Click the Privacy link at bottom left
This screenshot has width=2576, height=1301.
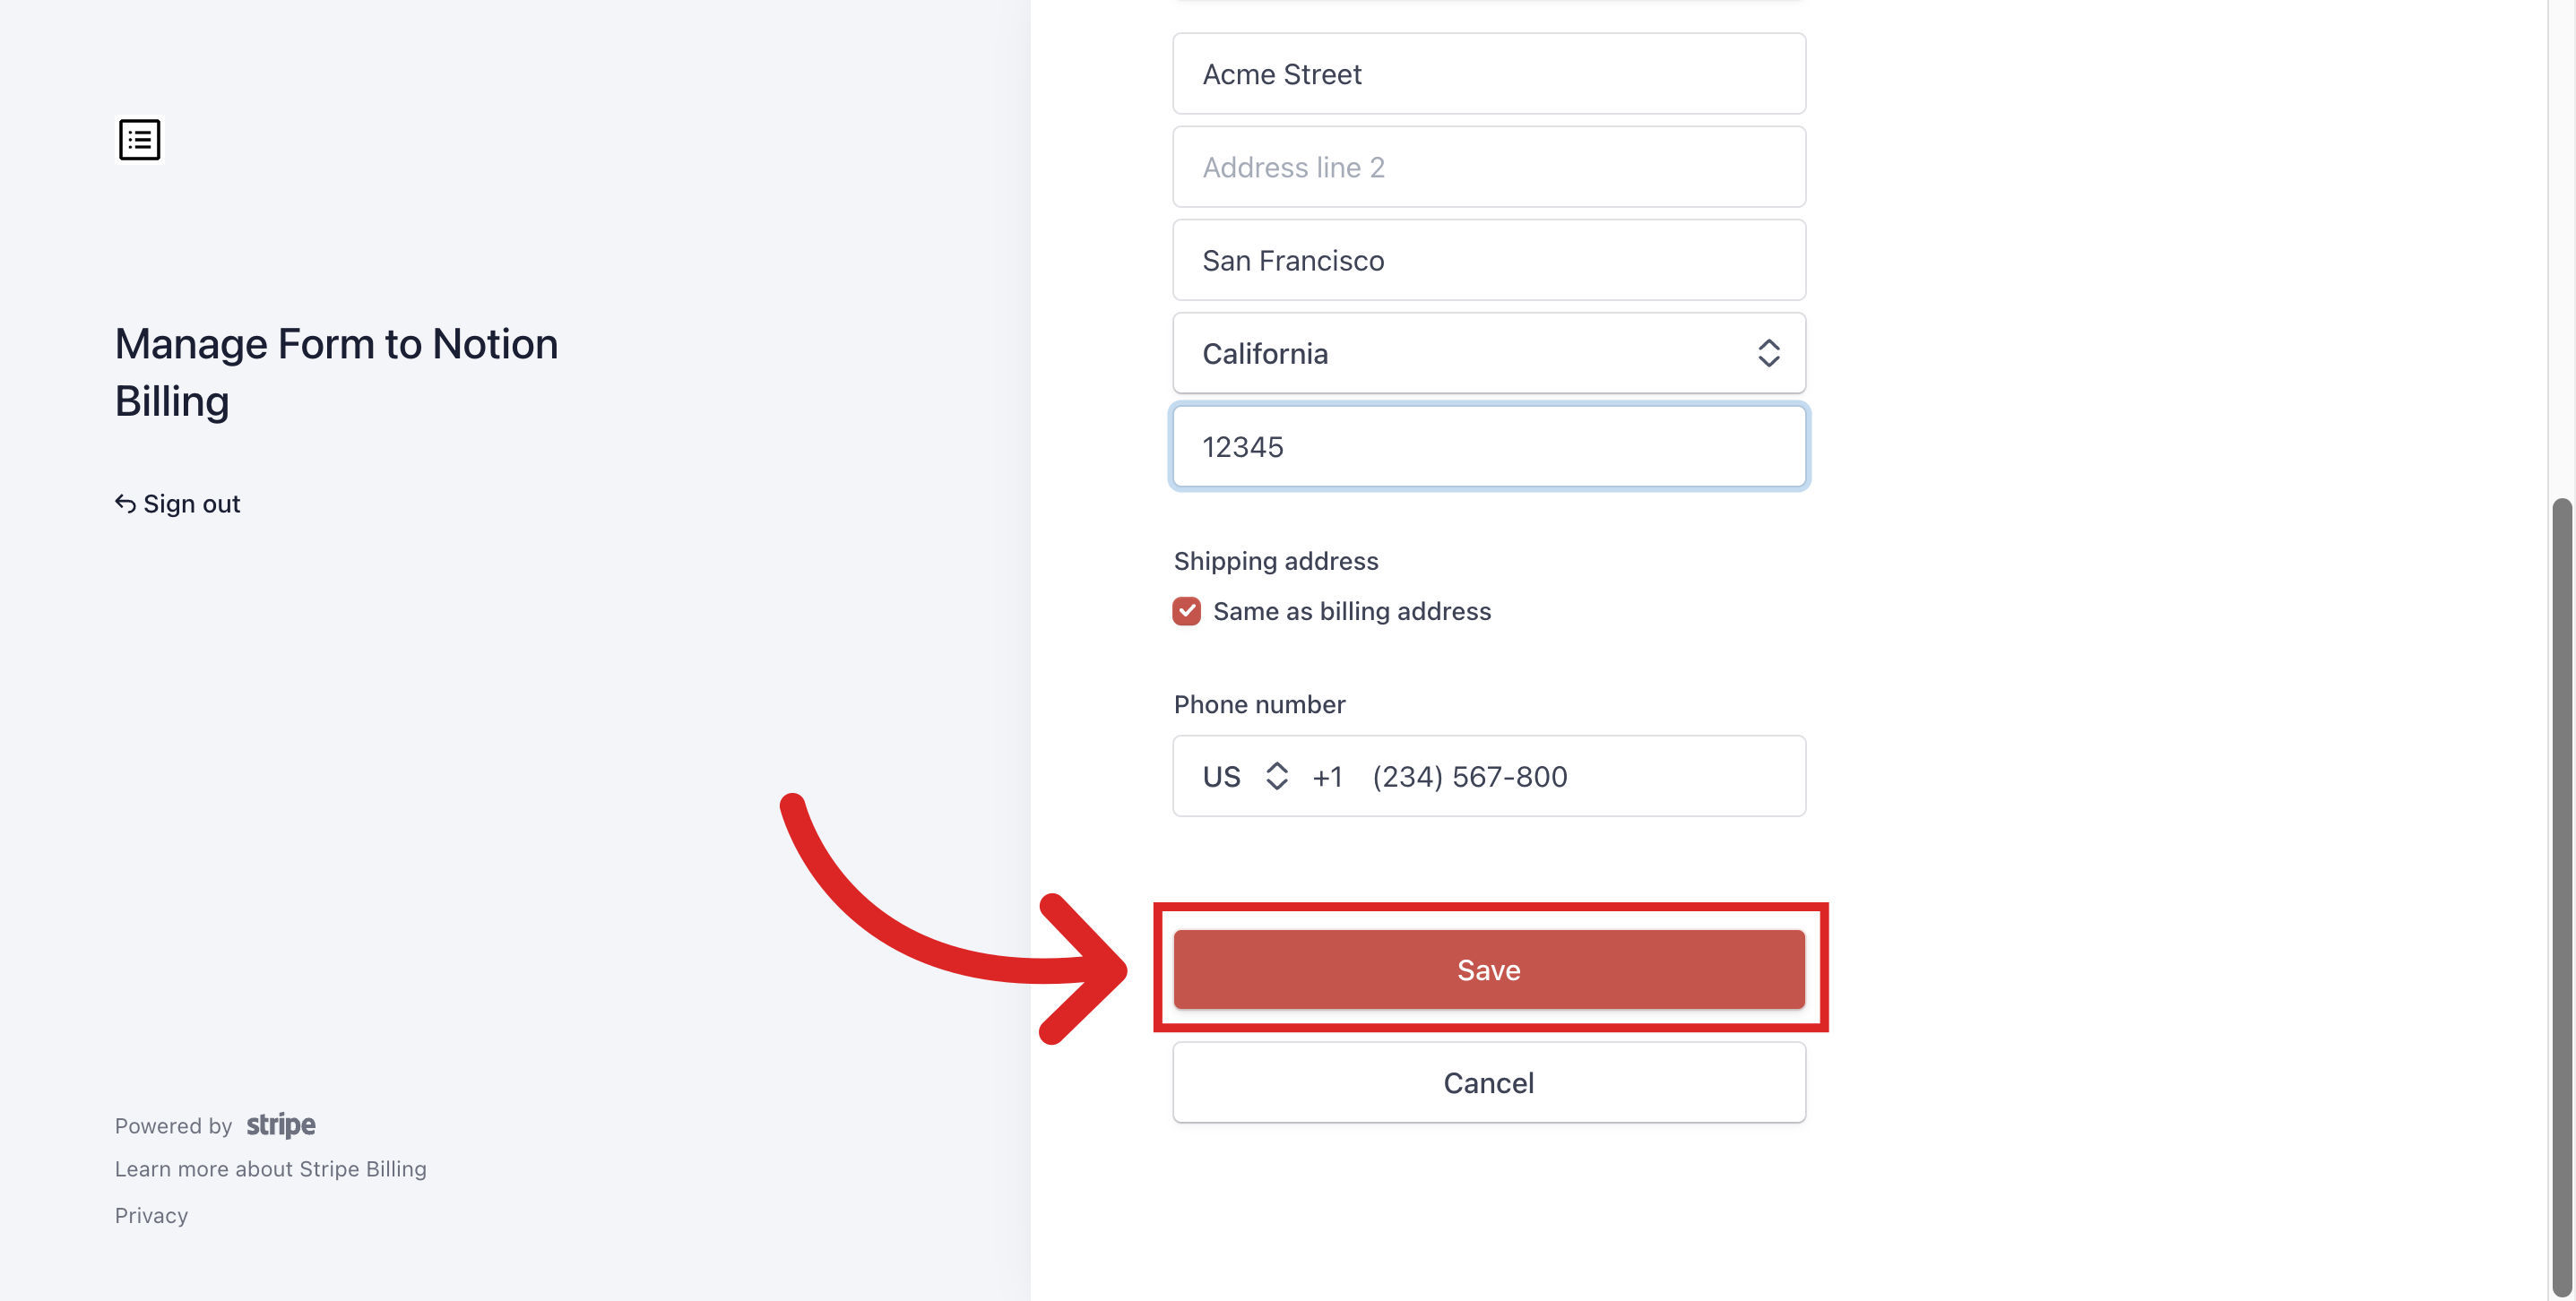click(x=151, y=1213)
